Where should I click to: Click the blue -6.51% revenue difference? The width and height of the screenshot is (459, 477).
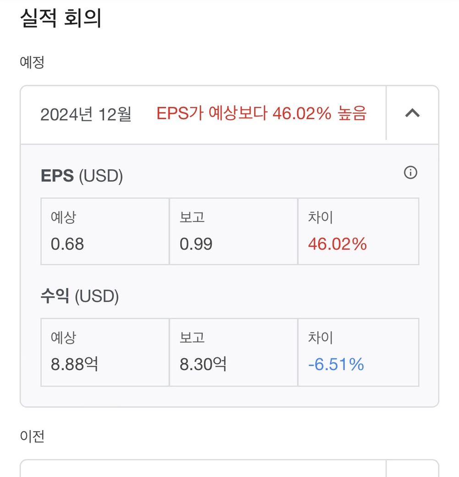336,365
